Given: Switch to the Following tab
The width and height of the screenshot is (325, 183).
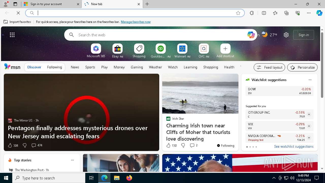Looking at the screenshot, I should (x=54, y=67).
